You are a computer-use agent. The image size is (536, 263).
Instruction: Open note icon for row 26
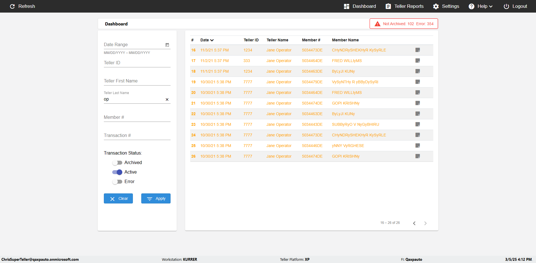[418, 156]
